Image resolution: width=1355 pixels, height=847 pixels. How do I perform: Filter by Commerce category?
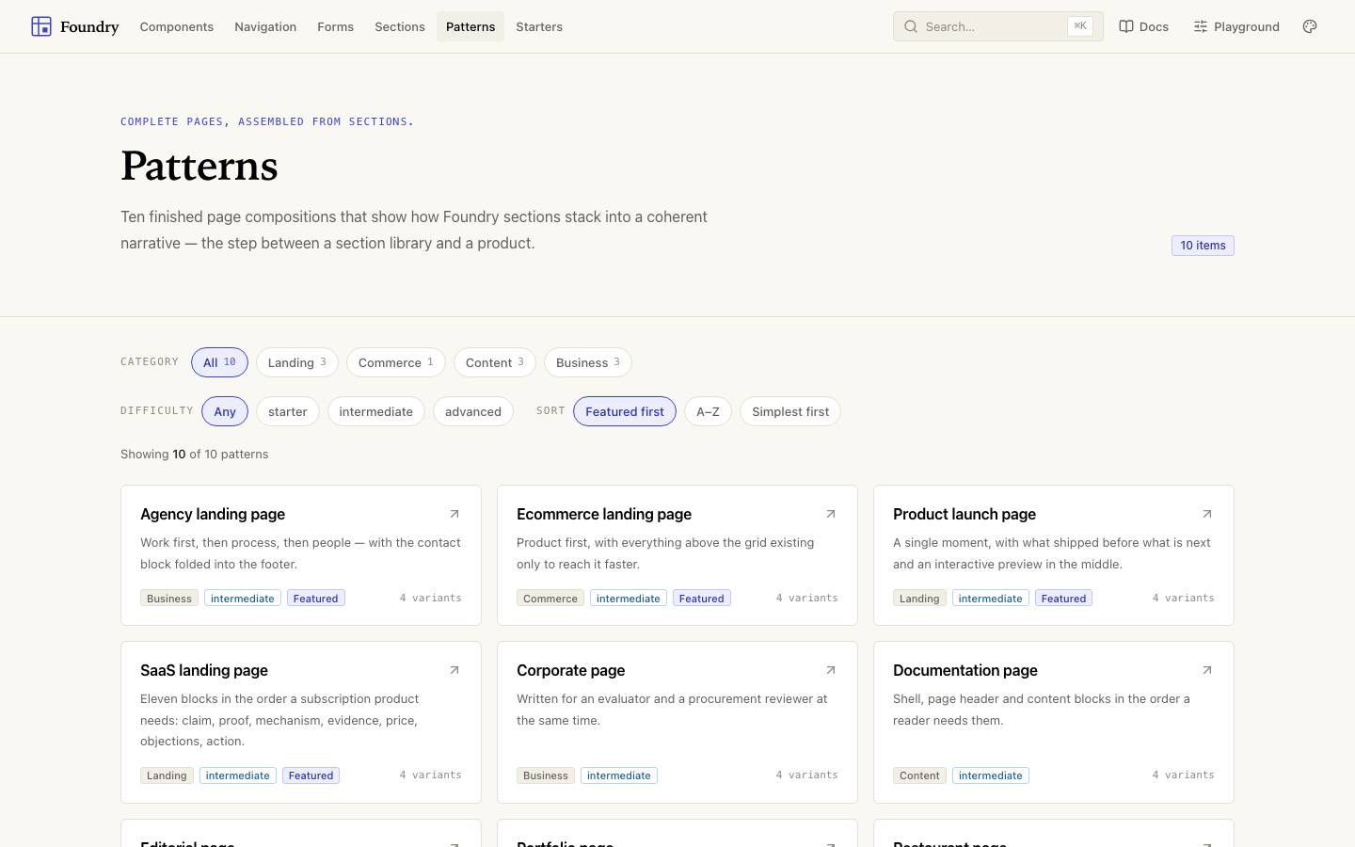pyautogui.click(x=395, y=362)
